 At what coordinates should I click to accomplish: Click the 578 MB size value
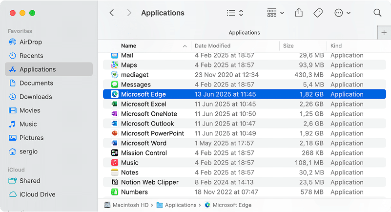pos(312,192)
